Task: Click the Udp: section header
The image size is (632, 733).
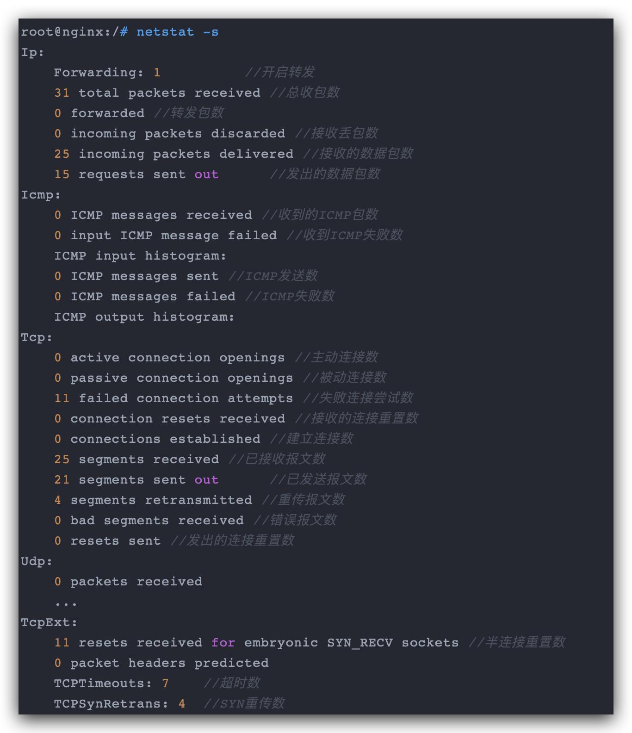Action: (37, 561)
